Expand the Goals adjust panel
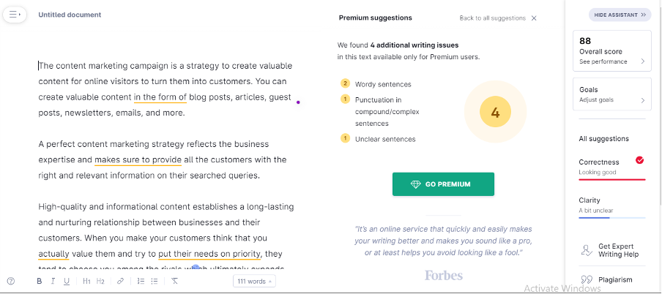 [x=611, y=94]
